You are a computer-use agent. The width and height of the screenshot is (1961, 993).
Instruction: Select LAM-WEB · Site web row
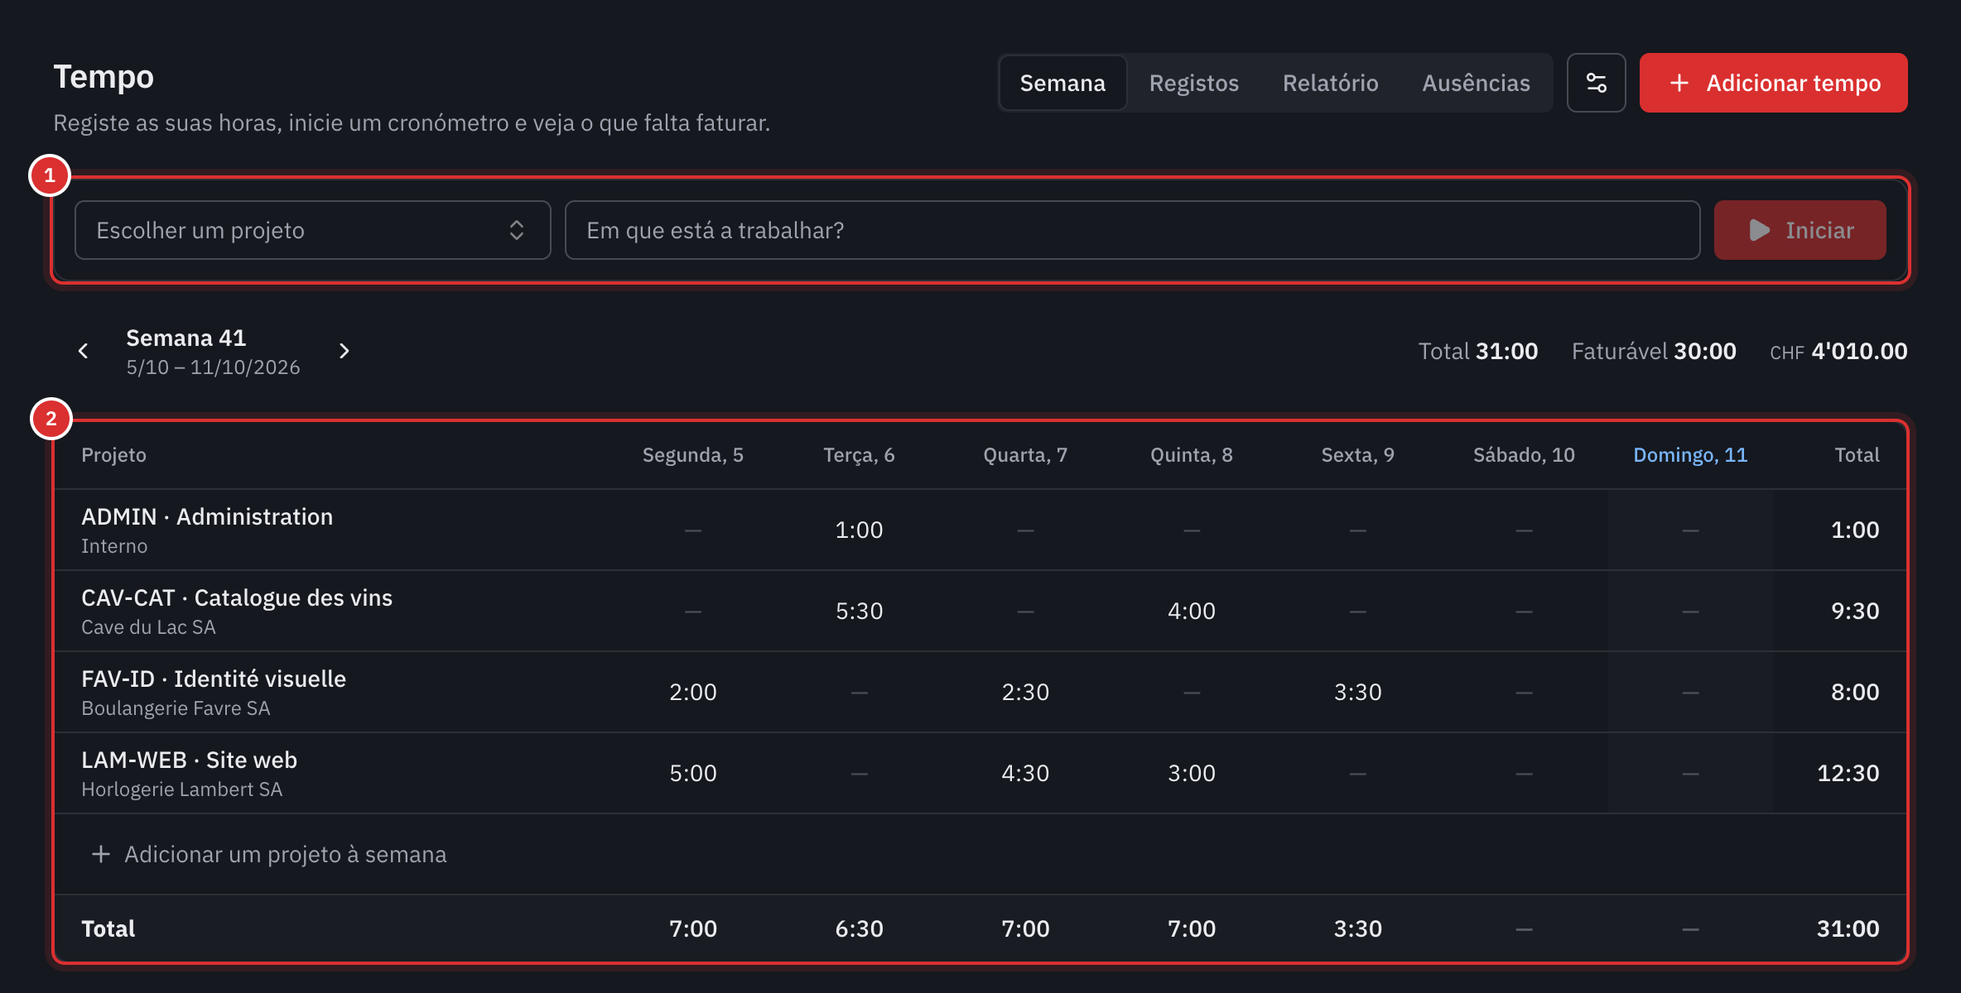pyautogui.click(x=980, y=773)
